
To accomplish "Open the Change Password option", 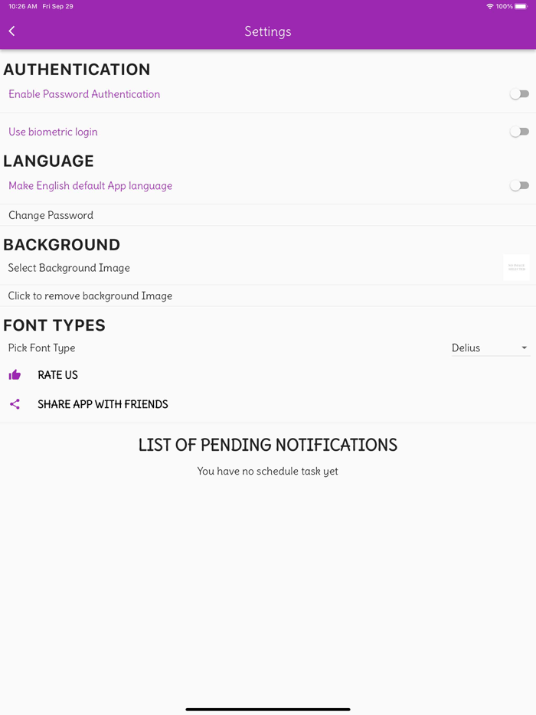I will [51, 215].
